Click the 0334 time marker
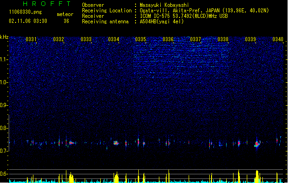 coord(114,39)
